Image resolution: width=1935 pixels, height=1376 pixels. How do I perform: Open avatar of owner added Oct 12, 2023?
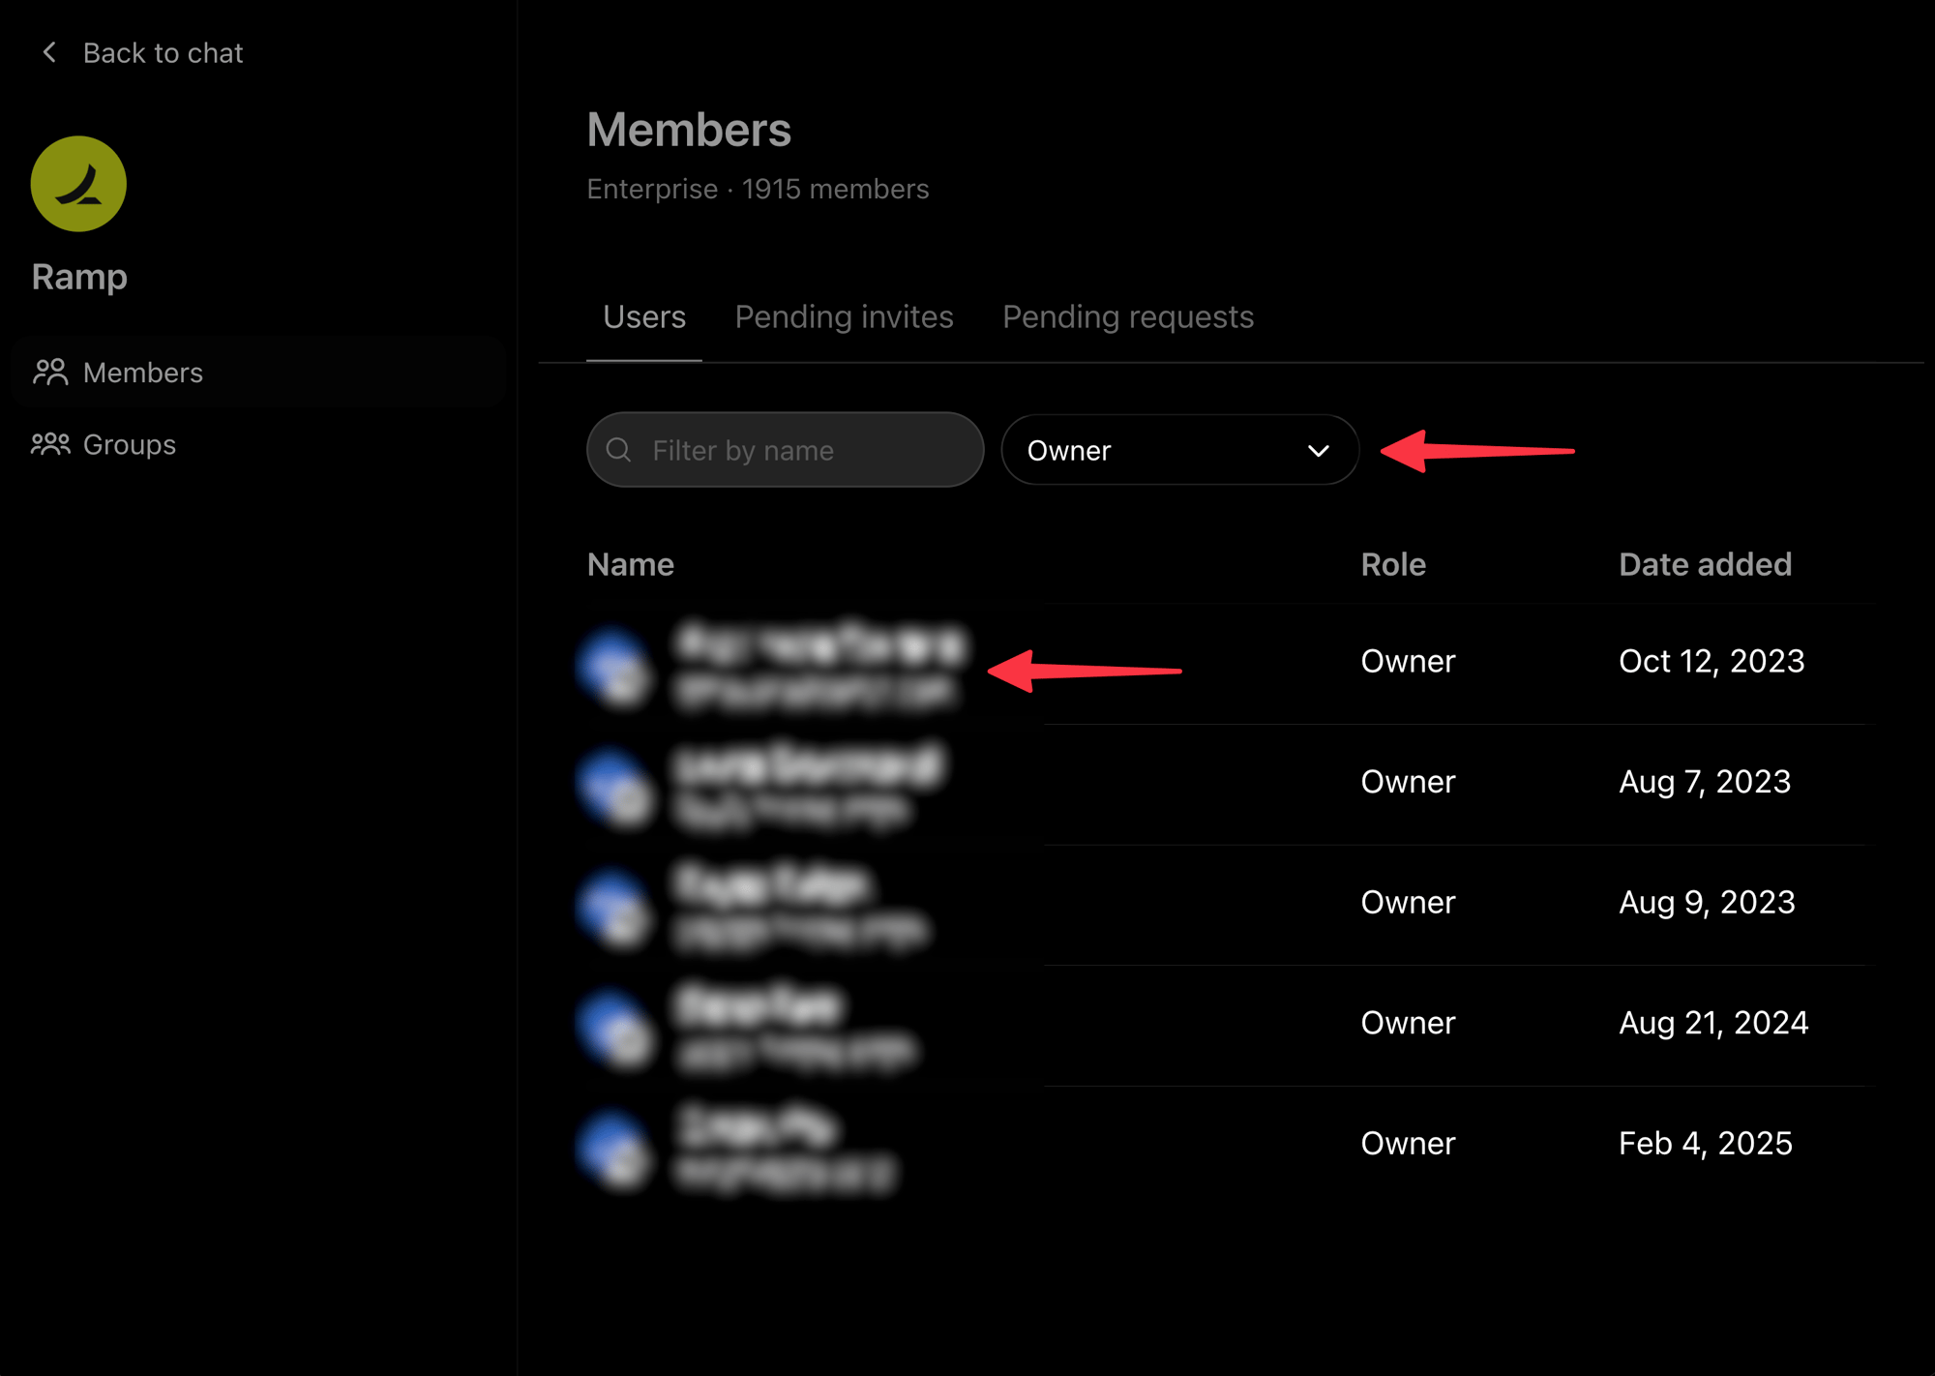click(615, 667)
